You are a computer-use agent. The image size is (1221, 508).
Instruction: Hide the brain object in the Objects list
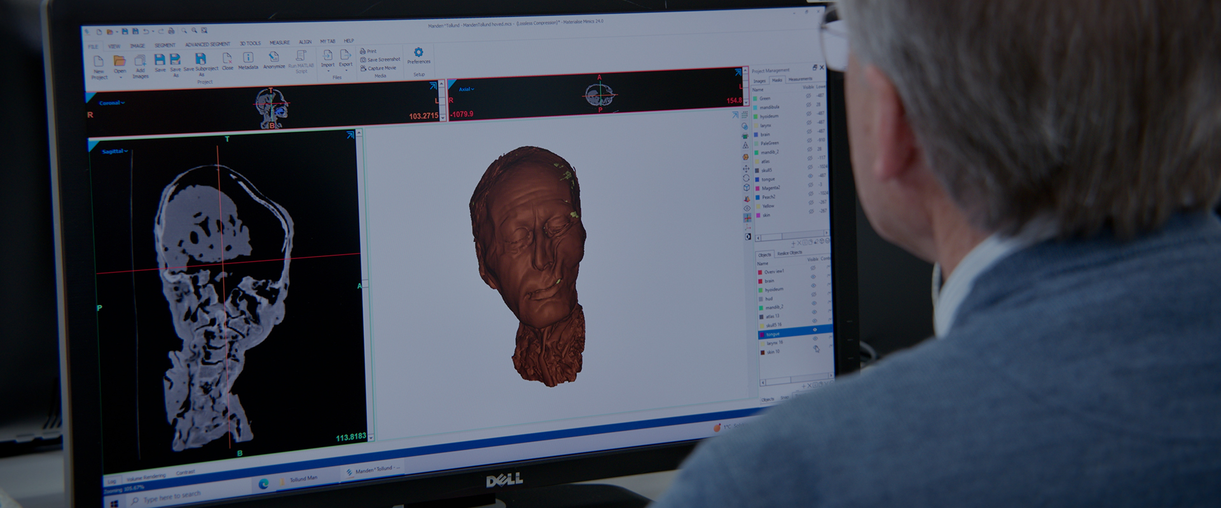point(813,277)
